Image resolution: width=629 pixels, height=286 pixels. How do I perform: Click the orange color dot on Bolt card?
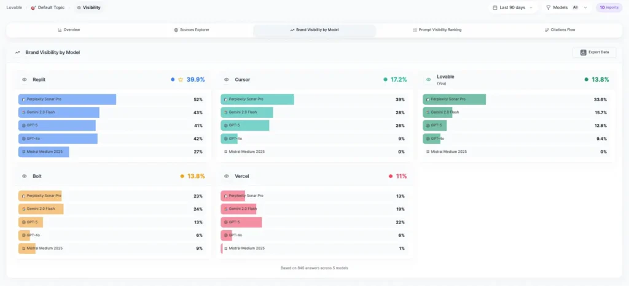182,176
